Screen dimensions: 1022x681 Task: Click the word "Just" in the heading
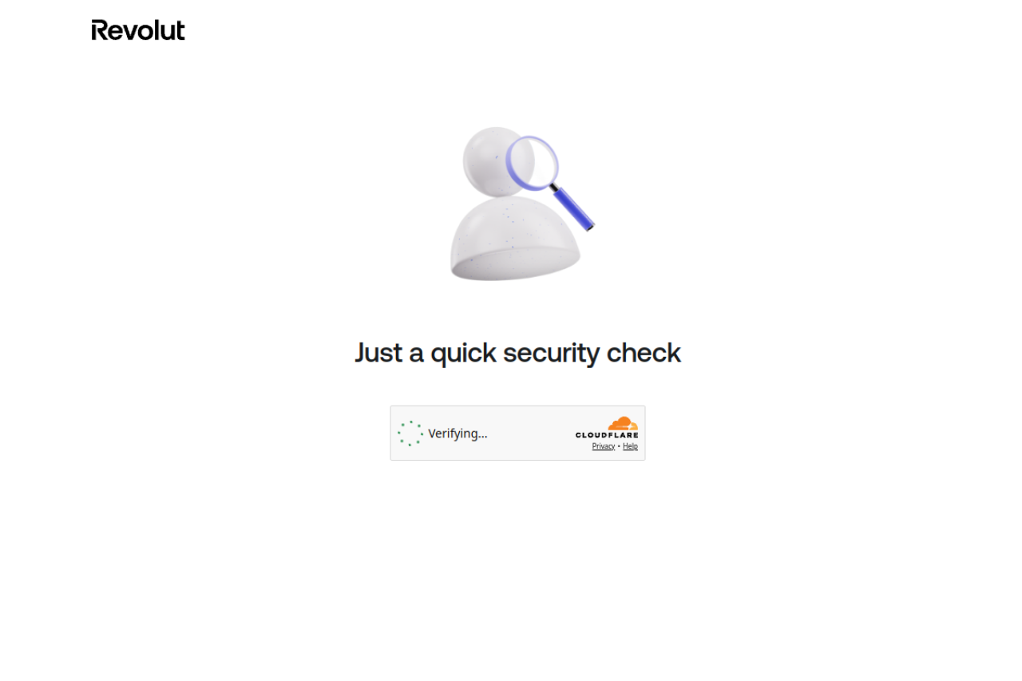tap(378, 353)
